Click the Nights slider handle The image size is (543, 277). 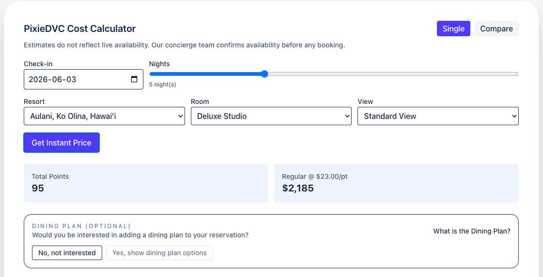tap(264, 74)
